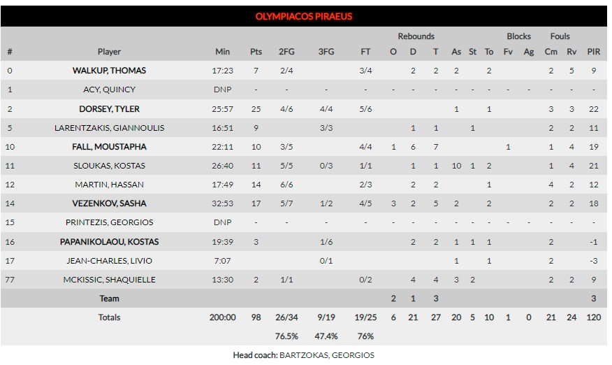Click the Totals row label

coord(109,317)
